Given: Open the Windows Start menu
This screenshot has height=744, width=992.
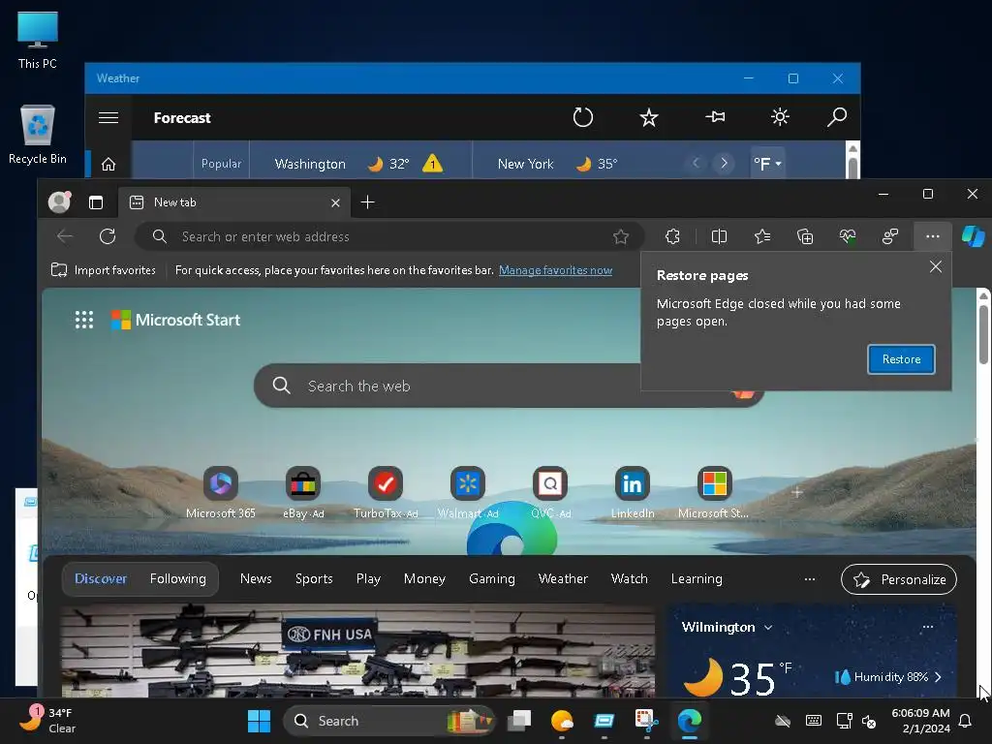Looking at the screenshot, I should (259, 721).
